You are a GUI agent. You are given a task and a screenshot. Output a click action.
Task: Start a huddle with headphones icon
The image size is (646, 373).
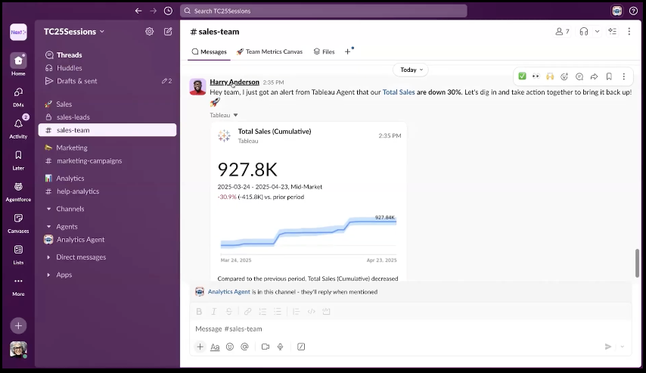pos(584,31)
